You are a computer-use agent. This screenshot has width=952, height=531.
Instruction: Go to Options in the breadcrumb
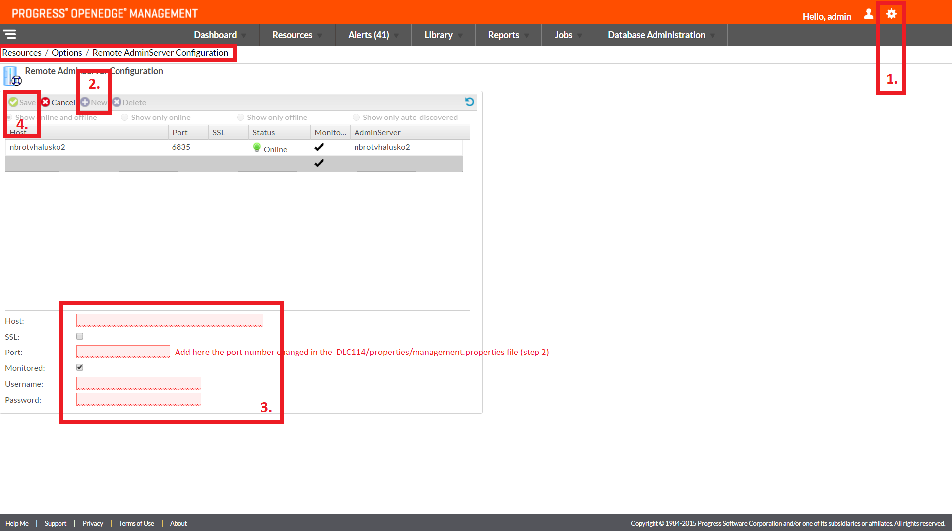pos(67,53)
